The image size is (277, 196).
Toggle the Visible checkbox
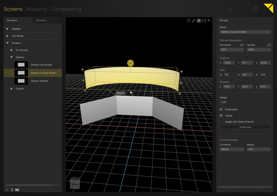pos(221,116)
